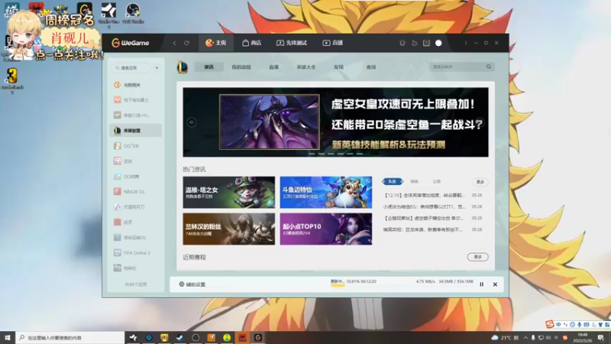The width and height of the screenshot is (611, 344).
Task: Click the folder-shaped icon in title bar
Action: (415, 43)
